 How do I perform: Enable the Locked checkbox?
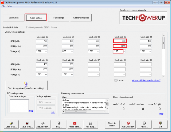point(115,80)
